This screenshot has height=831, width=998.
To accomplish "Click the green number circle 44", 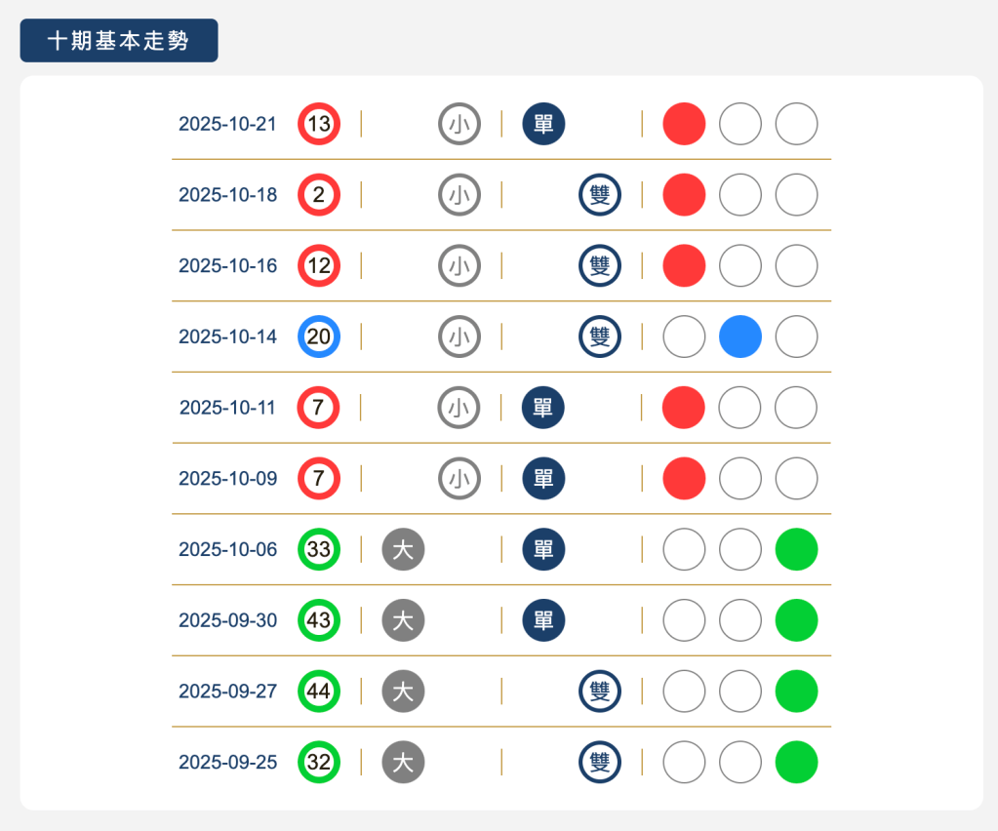I will coord(319,692).
